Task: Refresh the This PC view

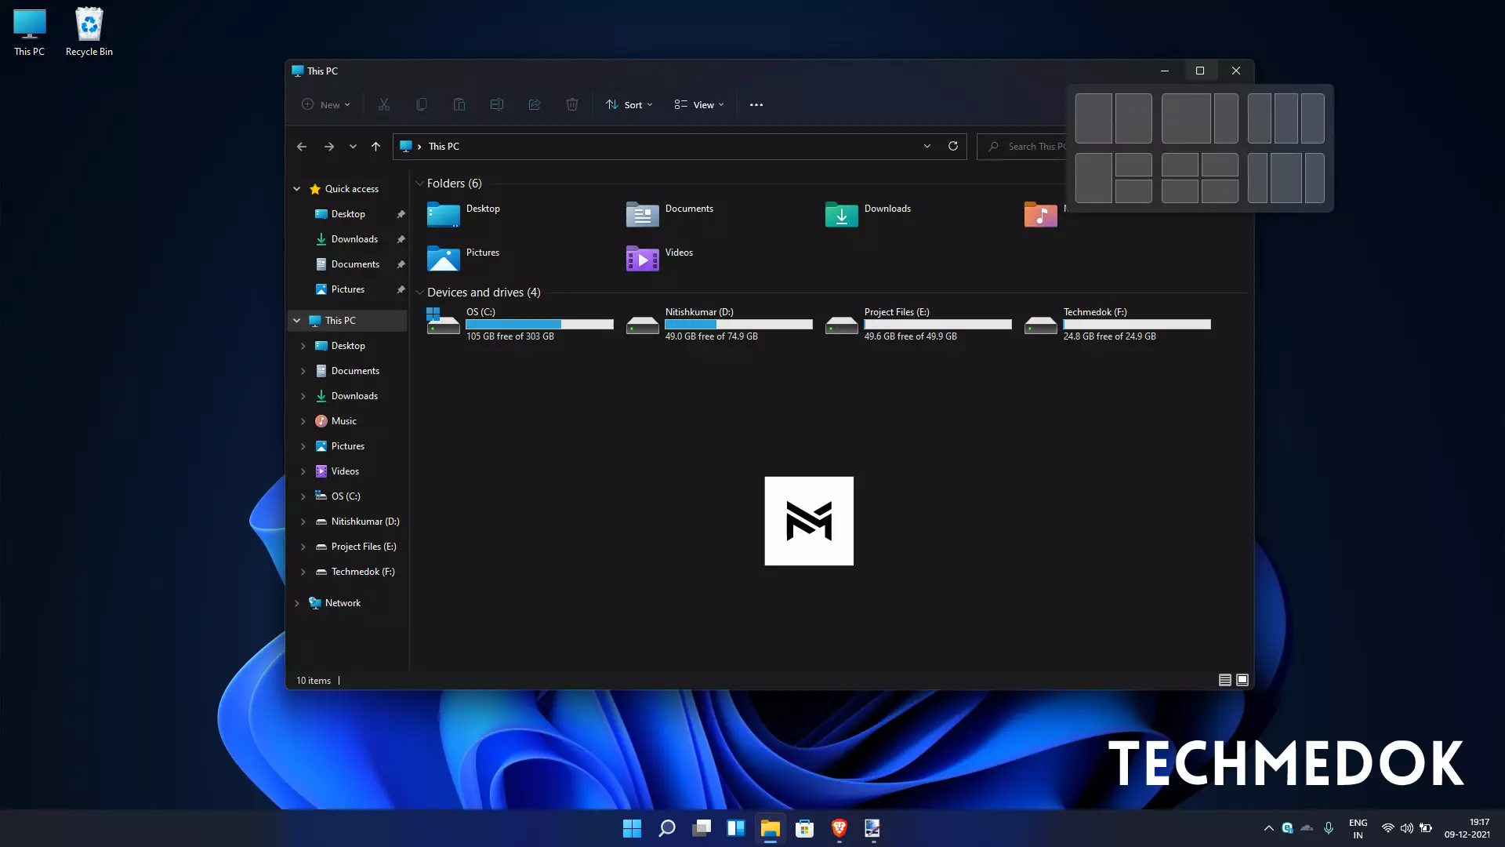Action: pos(953,146)
